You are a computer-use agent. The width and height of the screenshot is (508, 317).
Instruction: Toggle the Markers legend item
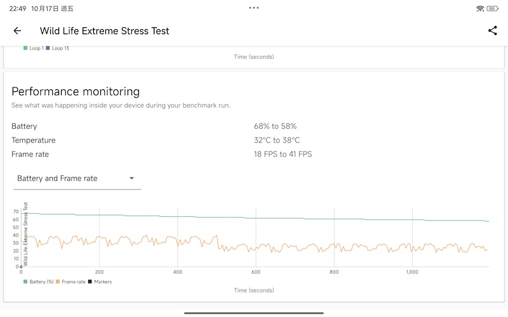100,281
